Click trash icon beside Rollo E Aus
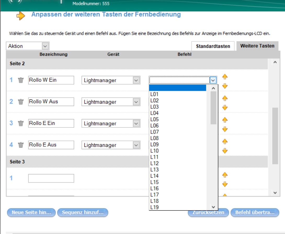Image resolution: width=285 pixels, height=234 pixels. (21, 145)
